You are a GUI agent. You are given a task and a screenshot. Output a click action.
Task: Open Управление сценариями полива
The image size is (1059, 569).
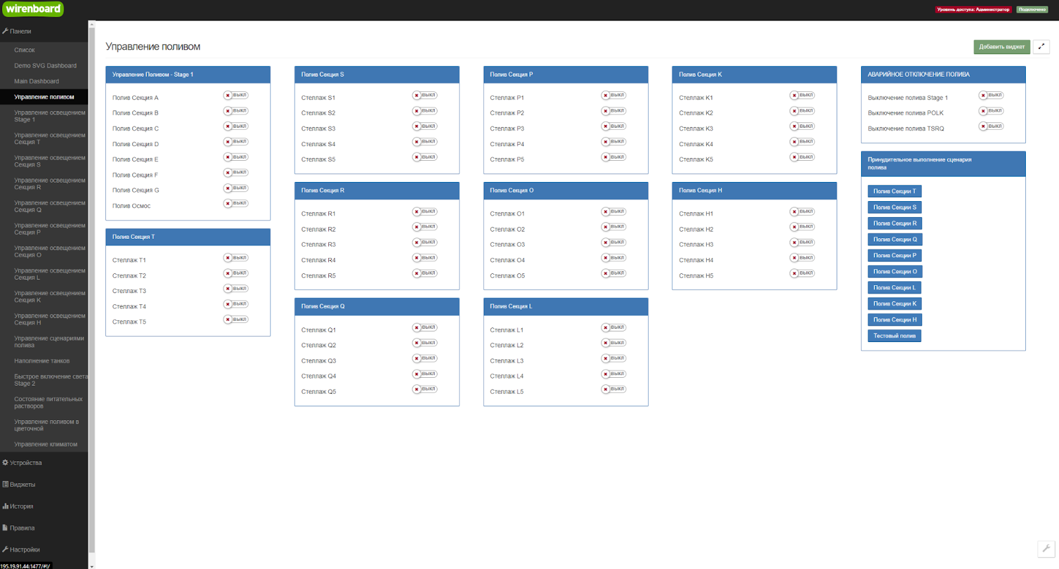coord(44,342)
